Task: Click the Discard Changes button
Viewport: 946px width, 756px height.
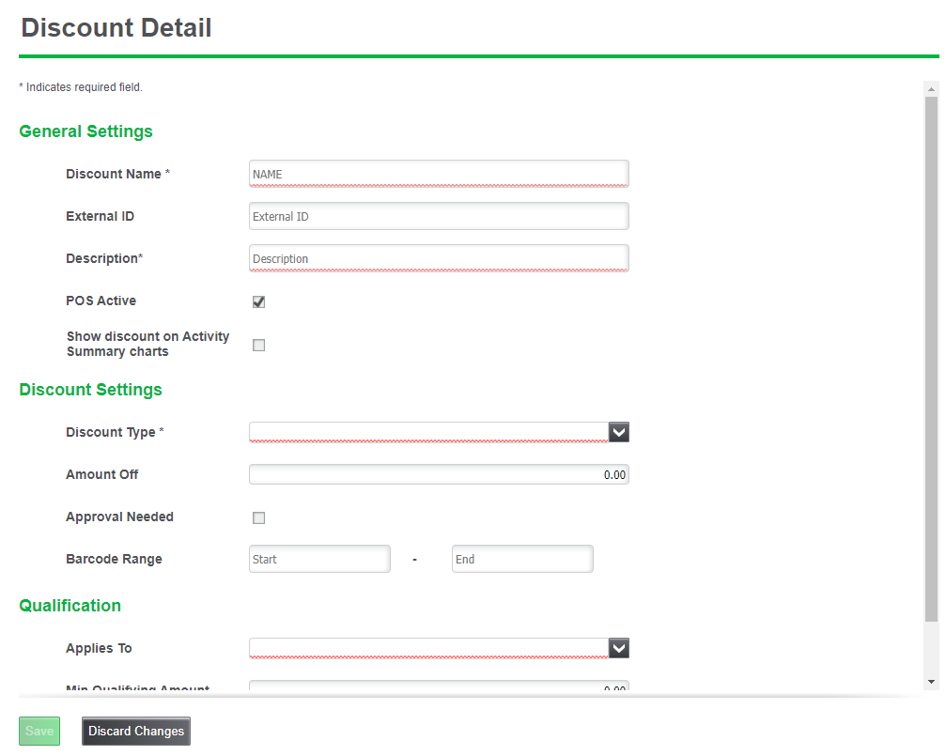Action: tap(136, 732)
